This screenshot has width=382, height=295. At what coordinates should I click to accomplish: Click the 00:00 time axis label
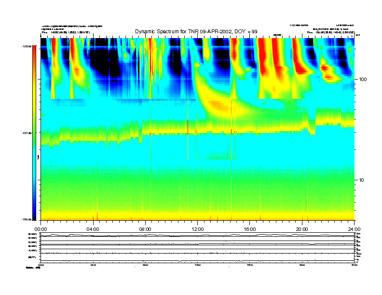click(41, 229)
